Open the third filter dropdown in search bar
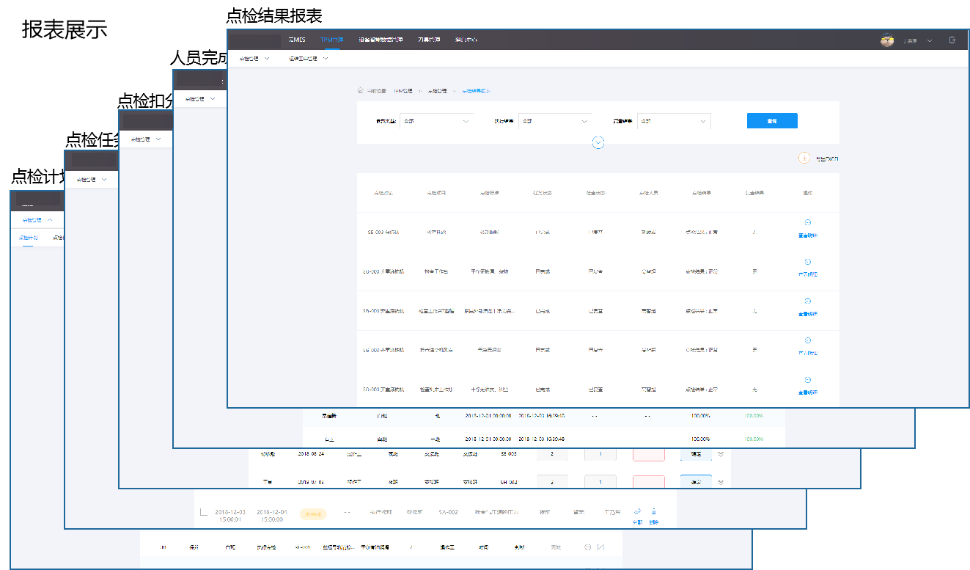Image resolution: width=970 pixels, height=570 pixels. pyautogui.click(x=674, y=121)
